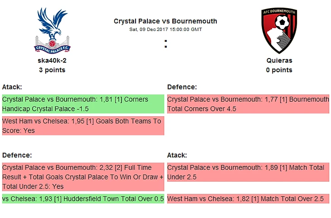Click the Goals Both Teams To Score: Yes bet
The height and width of the screenshot is (218, 331).
pyautogui.click(x=83, y=126)
